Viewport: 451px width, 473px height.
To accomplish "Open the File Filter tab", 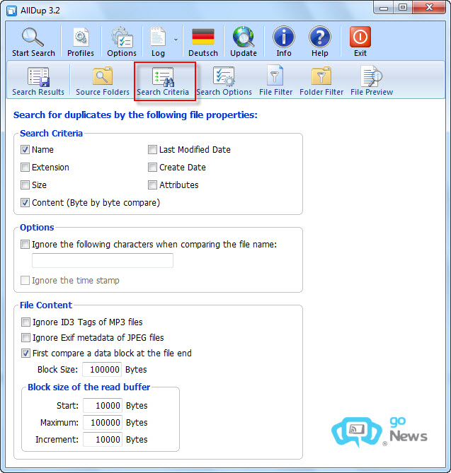I will [x=275, y=81].
